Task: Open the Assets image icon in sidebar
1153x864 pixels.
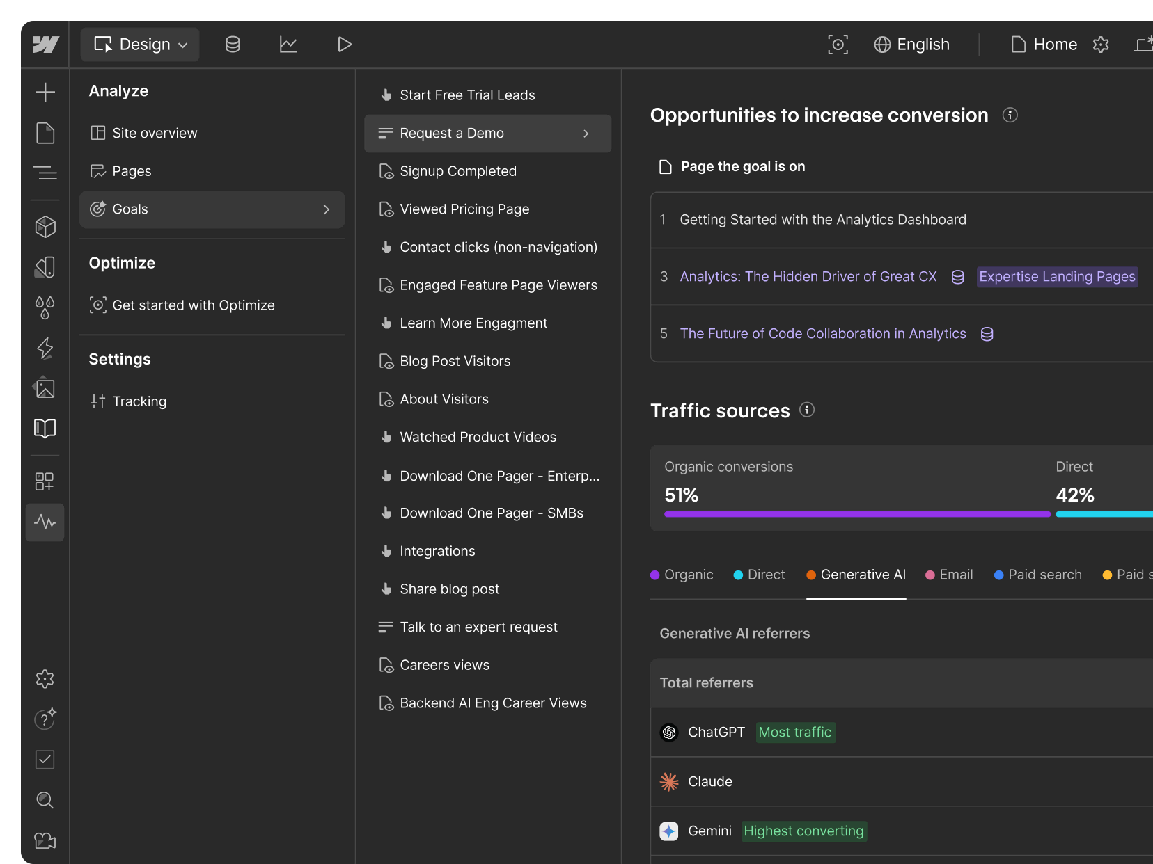Action: click(45, 388)
